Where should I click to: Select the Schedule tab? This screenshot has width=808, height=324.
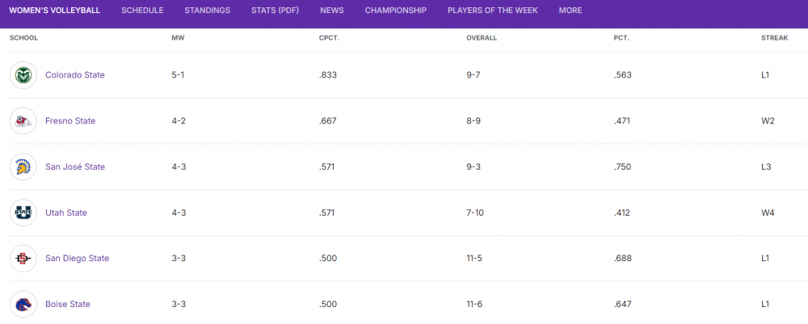142,11
